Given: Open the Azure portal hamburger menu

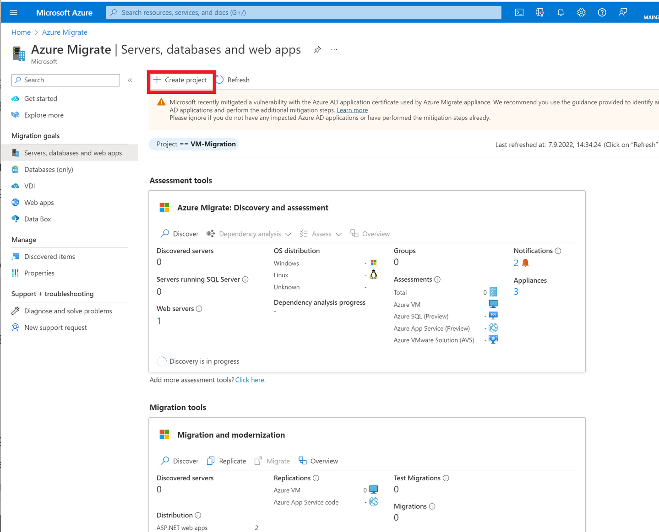Looking at the screenshot, I should click(13, 12).
